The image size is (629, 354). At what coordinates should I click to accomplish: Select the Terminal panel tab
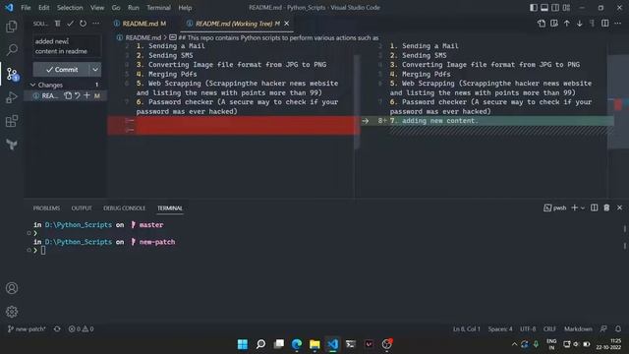170,207
